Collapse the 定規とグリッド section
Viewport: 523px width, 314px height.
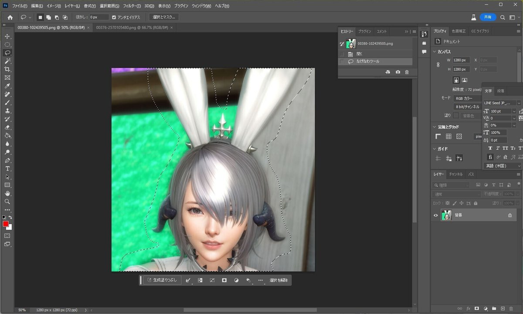click(x=435, y=127)
